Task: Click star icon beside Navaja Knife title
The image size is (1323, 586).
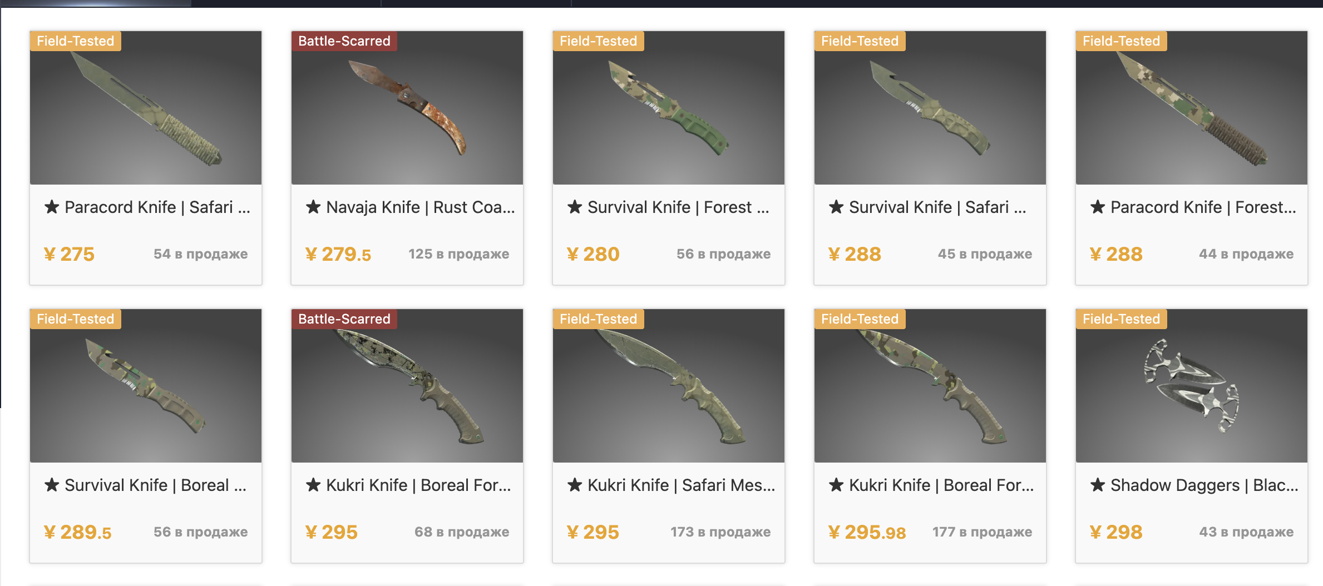Action: [x=313, y=207]
